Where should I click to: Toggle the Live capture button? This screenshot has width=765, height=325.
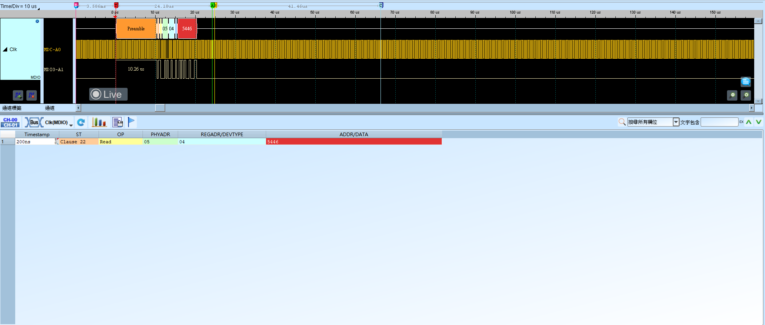[108, 94]
